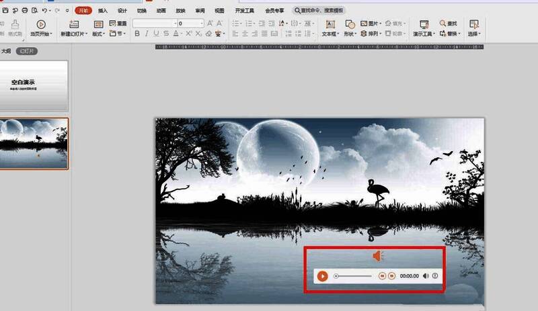Toggle underline formatting (U)
The image size is (538, 311).
click(156, 34)
